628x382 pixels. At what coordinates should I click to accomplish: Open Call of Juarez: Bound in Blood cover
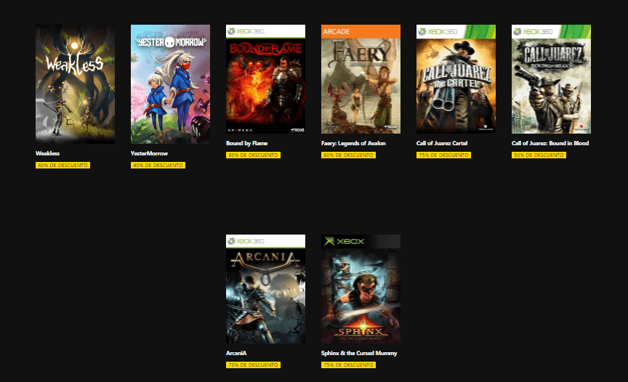551,79
